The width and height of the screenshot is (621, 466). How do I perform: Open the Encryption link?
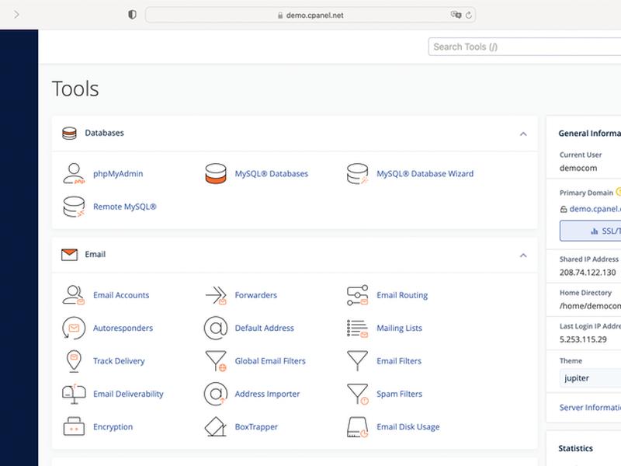113,426
